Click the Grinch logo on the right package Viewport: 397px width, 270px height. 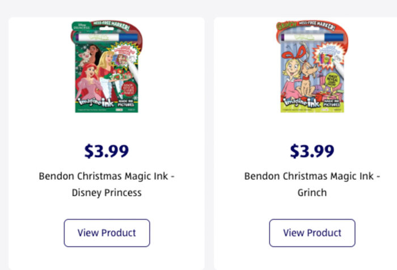(286, 27)
